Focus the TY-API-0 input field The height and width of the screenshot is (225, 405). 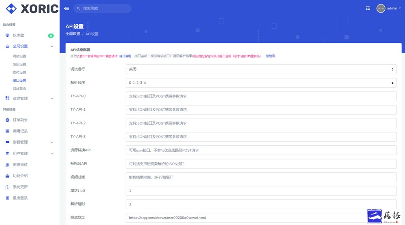tap(261, 96)
